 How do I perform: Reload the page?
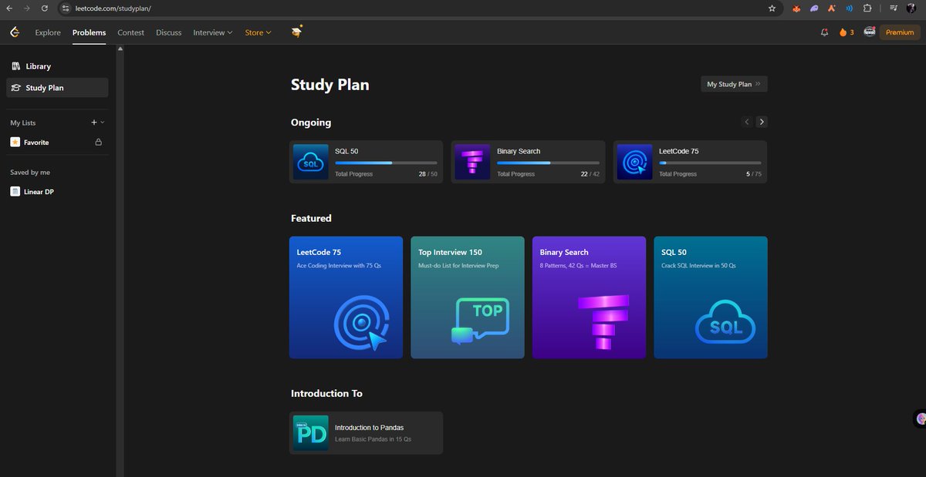[x=44, y=8]
